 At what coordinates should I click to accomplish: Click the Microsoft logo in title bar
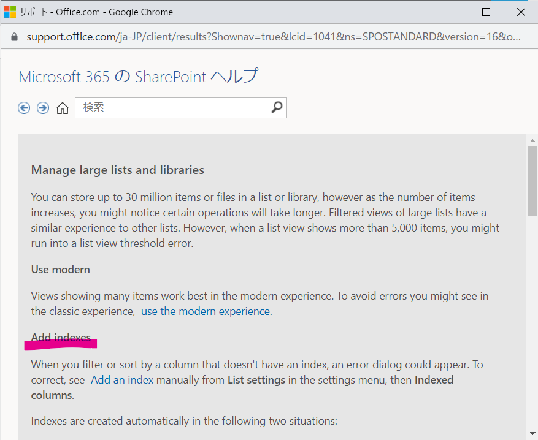pyautogui.click(x=10, y=12)
